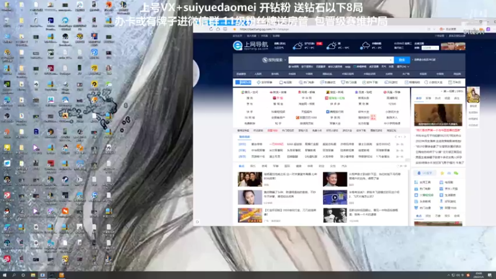Click the star favorite icon before the URL
The image size is (496, 279).
(234, 29)
